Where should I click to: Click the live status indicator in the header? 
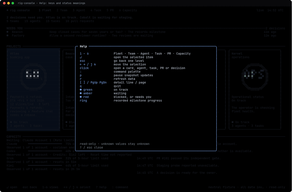tap(260, 10)
